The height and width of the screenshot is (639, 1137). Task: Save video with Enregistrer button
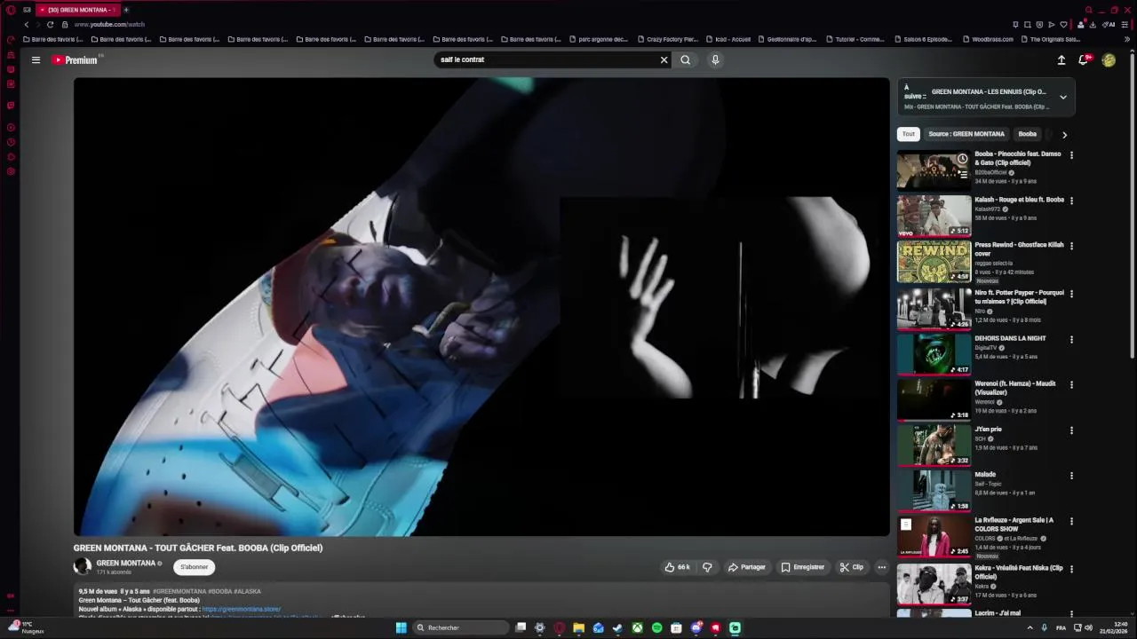[x=803, y=567]
